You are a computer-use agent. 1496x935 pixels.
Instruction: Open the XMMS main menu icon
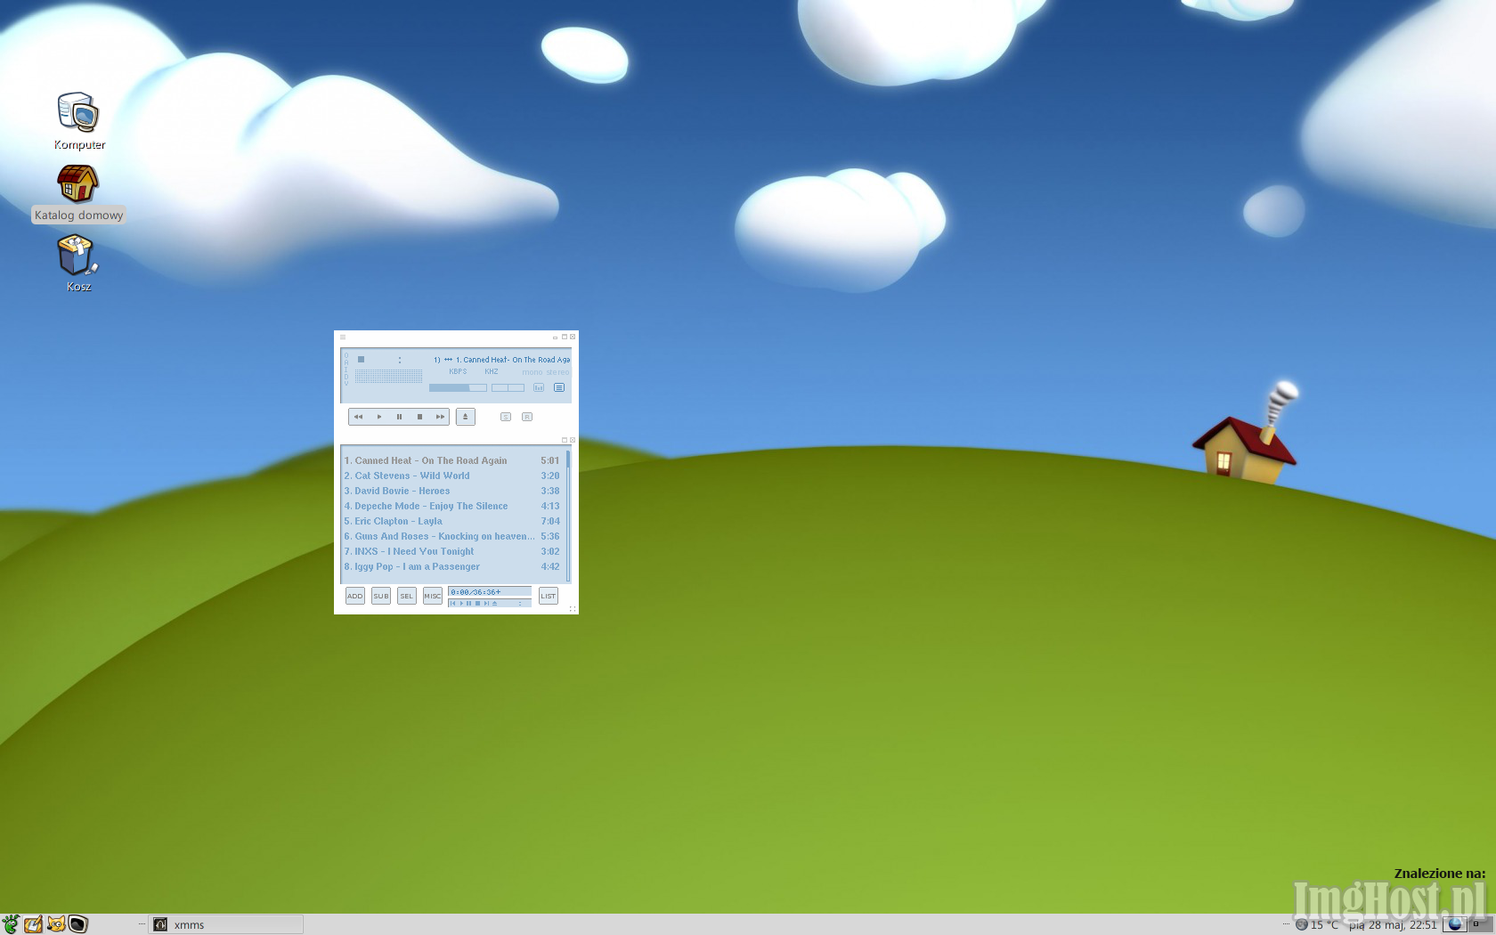click(343, 337)
